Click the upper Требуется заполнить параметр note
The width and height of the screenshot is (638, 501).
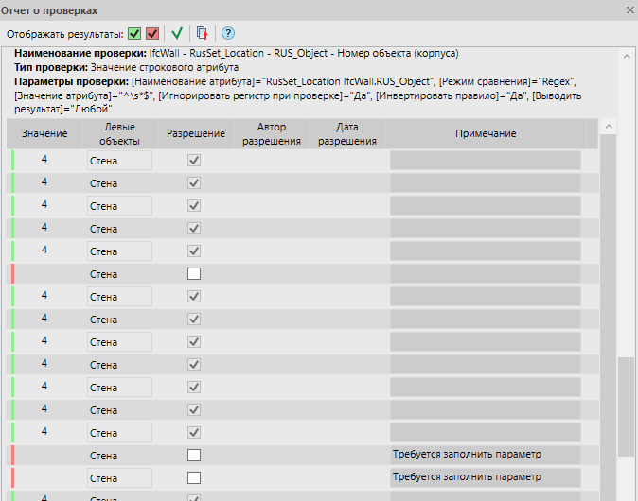(x=485, y=455)
